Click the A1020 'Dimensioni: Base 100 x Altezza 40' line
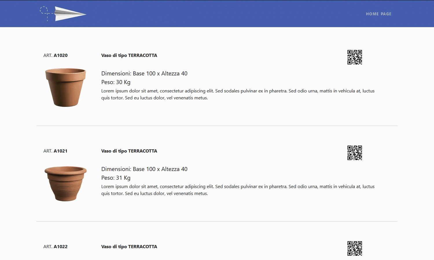The height and width of the screenshot is (260, 434). coord(144,73)
